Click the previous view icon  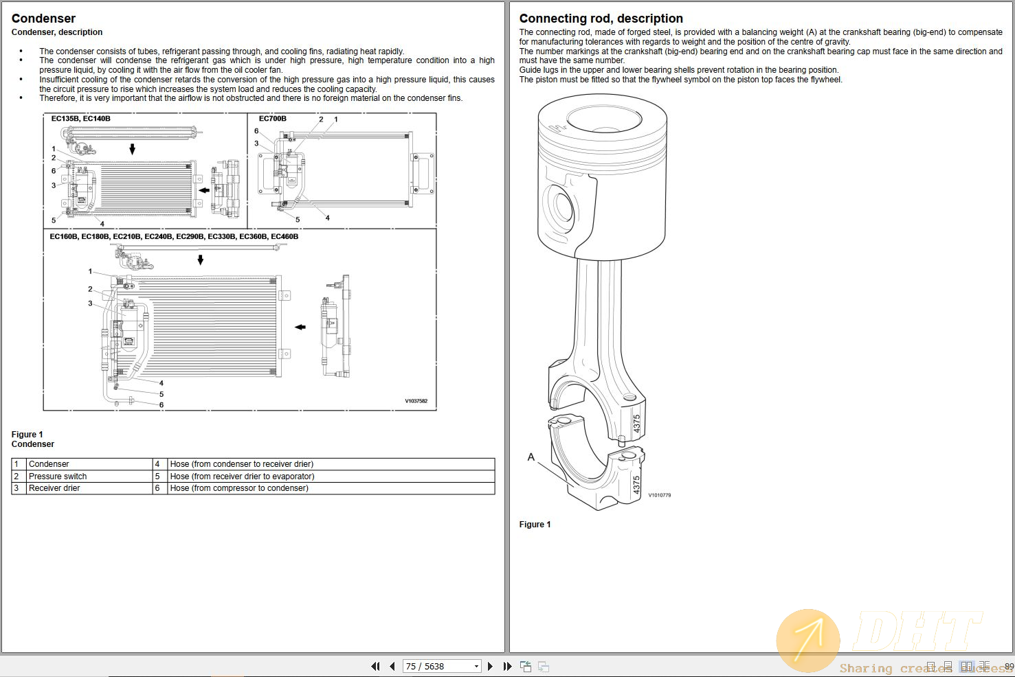[x=526, y=666]
